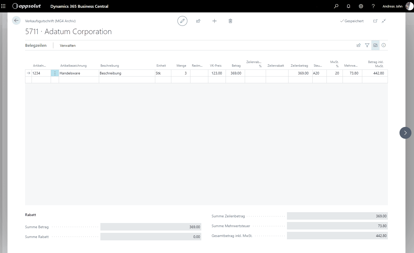414x253 pixels.
Task: Open the notifications bell
Action: point(349,6)
